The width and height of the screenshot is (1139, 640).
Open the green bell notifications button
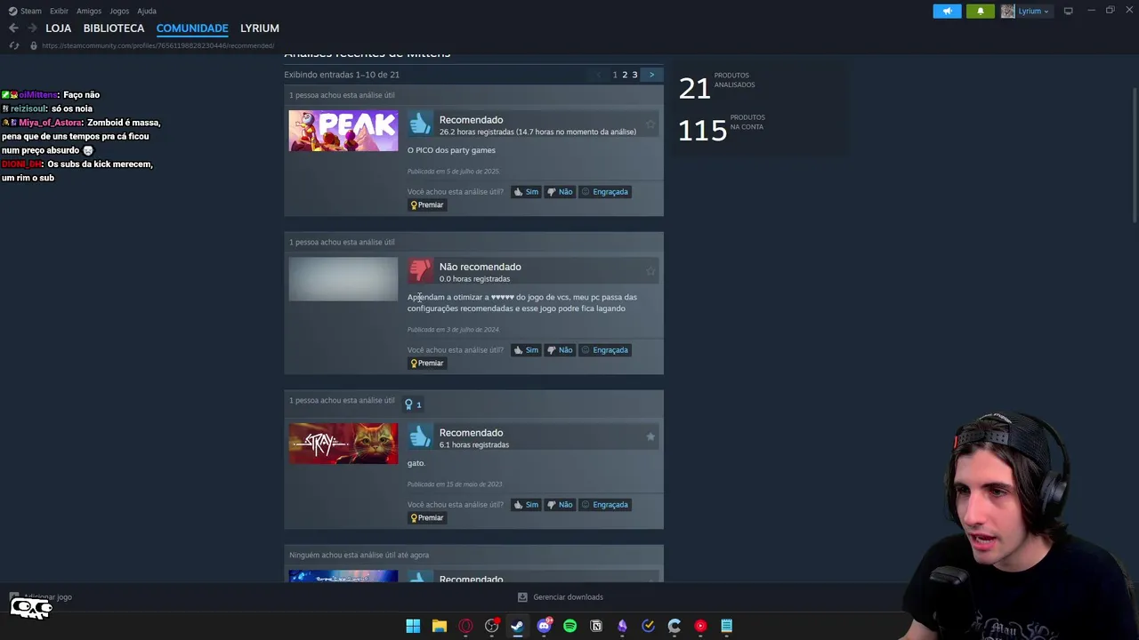(981, 11)
